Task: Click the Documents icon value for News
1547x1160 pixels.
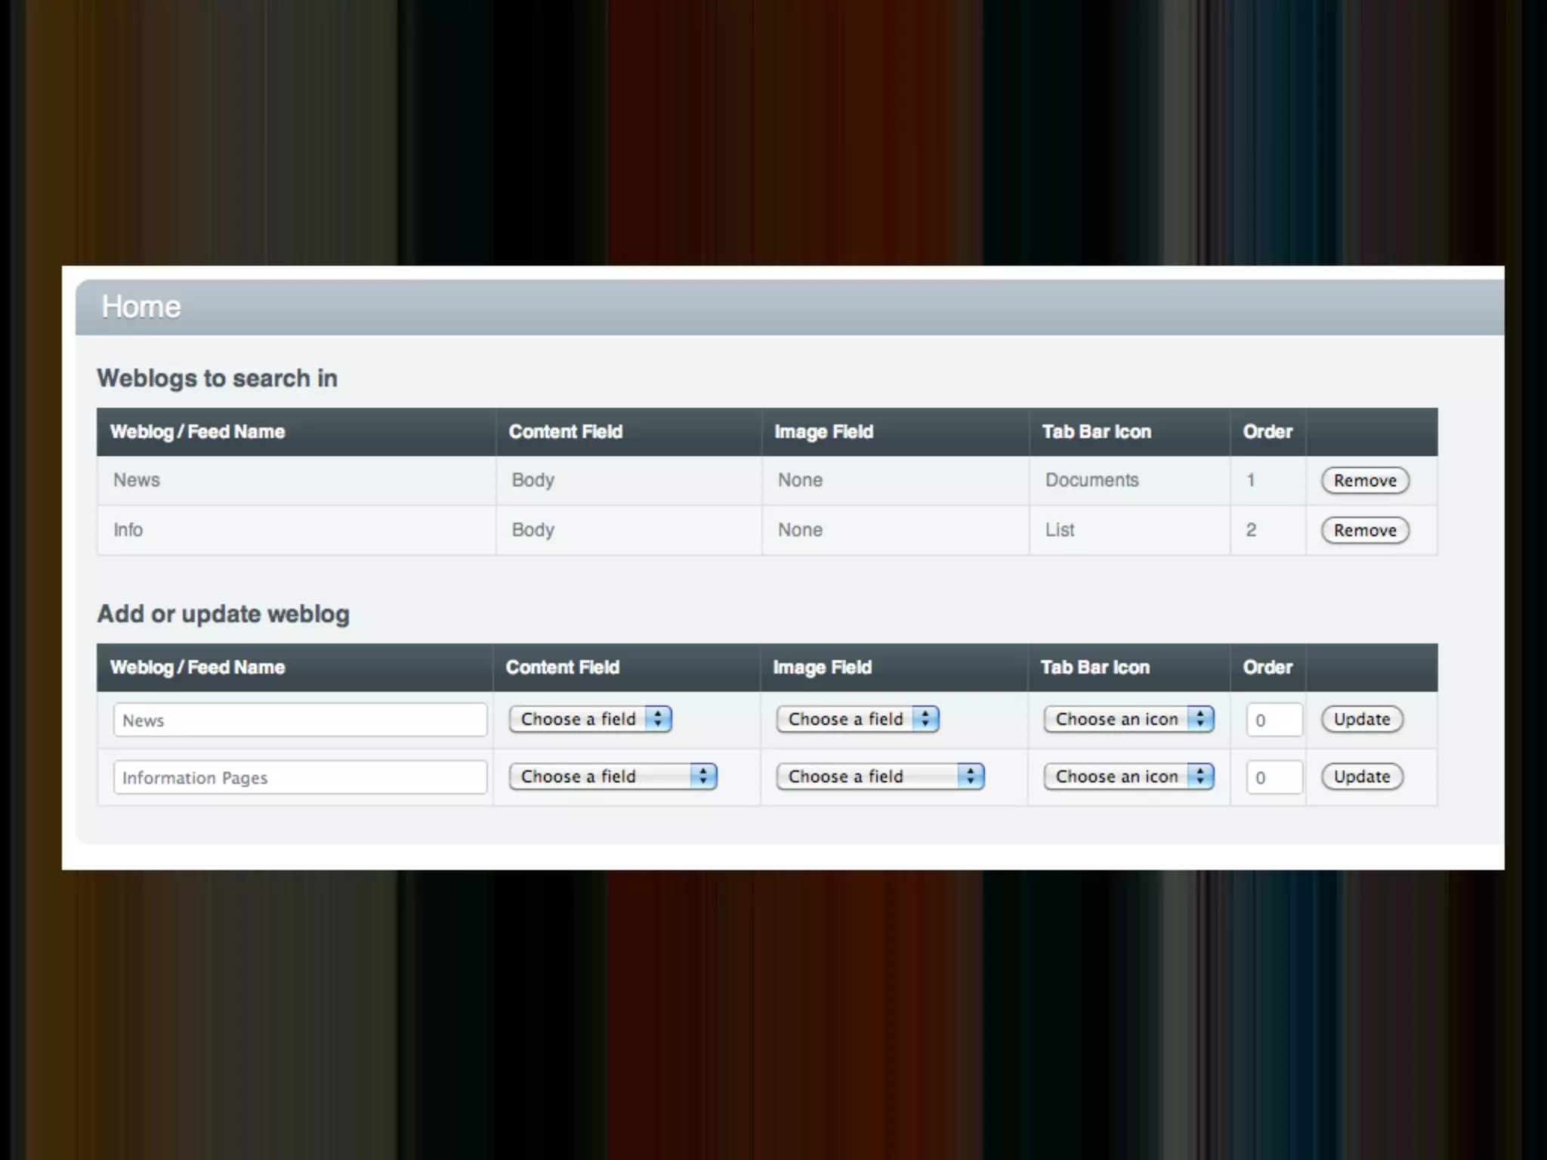Action: (x=1092, y=480)
